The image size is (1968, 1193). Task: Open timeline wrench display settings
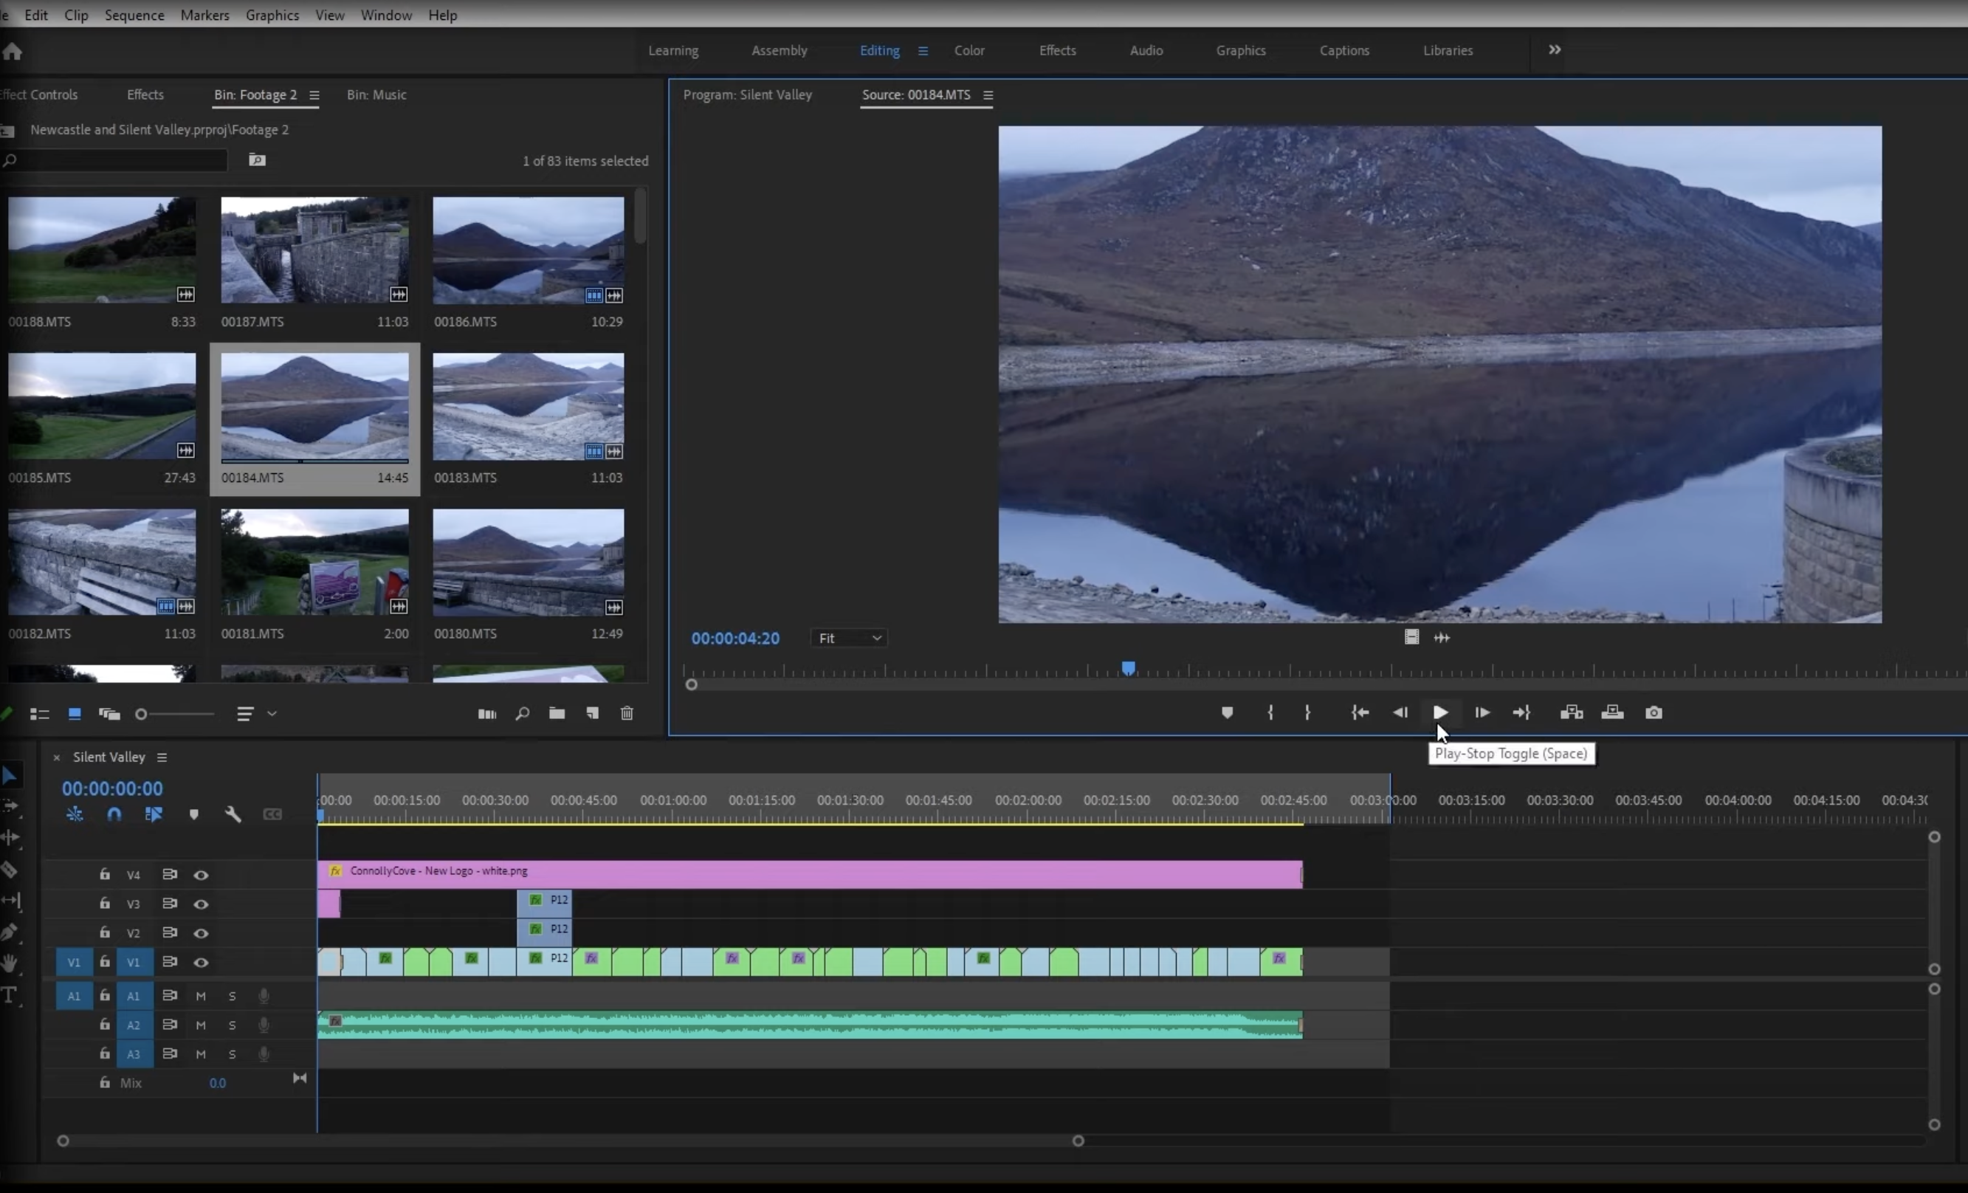pos(233,814)
